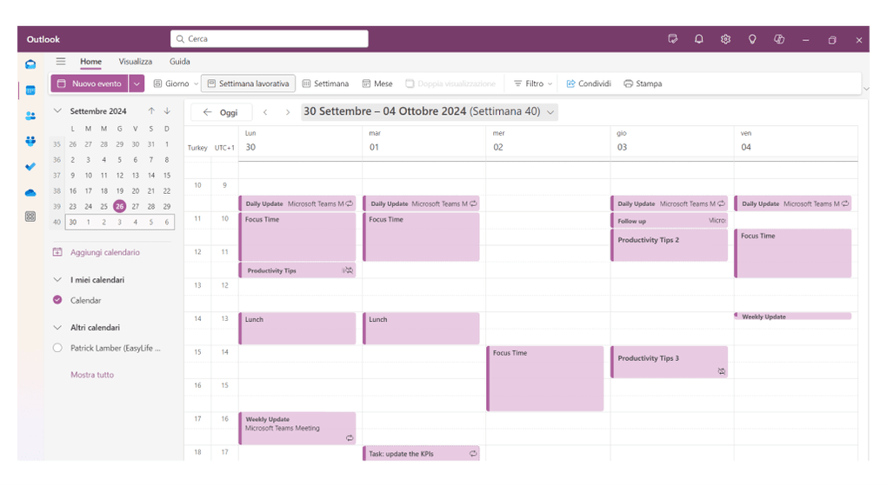
Task: Open Settings gear icon in title bar
Action: point(725,39)
